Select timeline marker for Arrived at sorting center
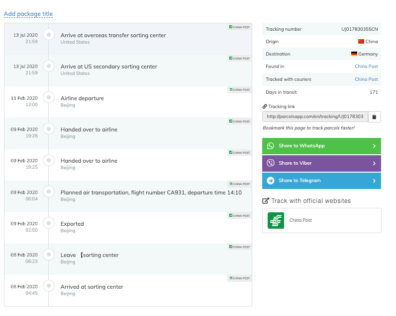The height and width of the screenshot is (316, 396). (49, 286)
